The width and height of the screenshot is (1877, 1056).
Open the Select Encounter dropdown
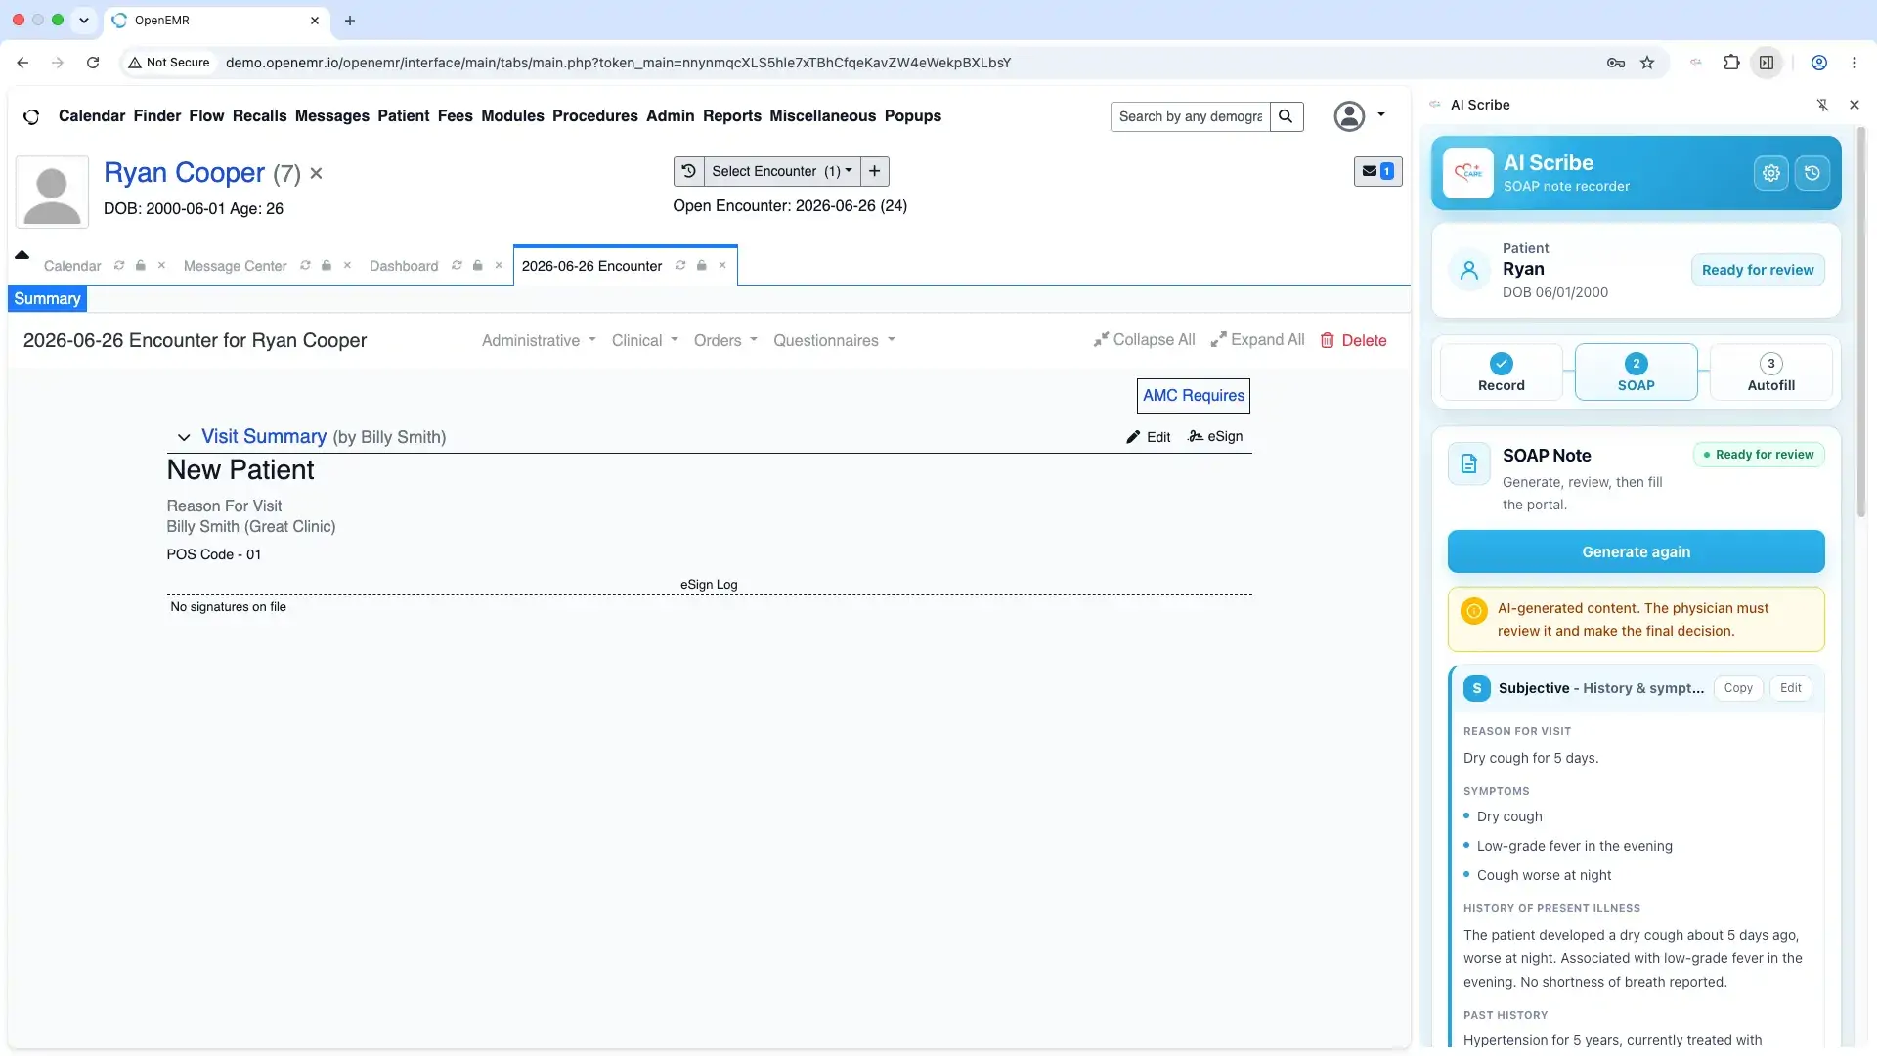[781, 171]
